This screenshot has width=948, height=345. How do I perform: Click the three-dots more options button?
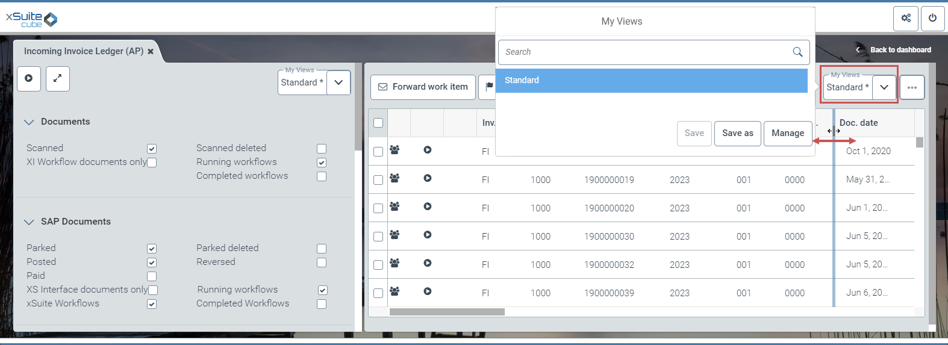tap(912, 87)
